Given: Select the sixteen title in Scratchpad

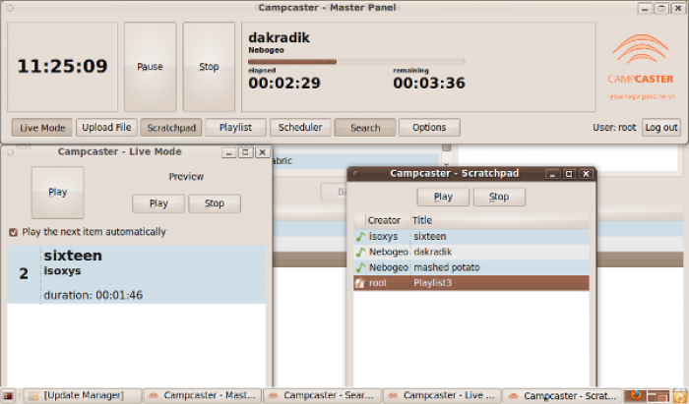Looking at the screenshot, I should click(430, 237).
